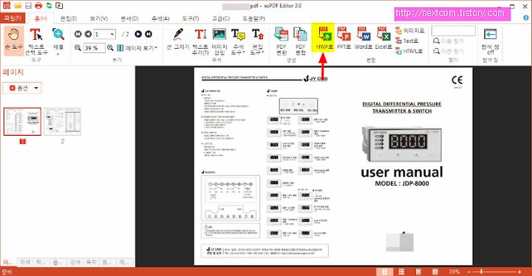Convert PDF to HTML
532x276 pixels.
(409, 51)
